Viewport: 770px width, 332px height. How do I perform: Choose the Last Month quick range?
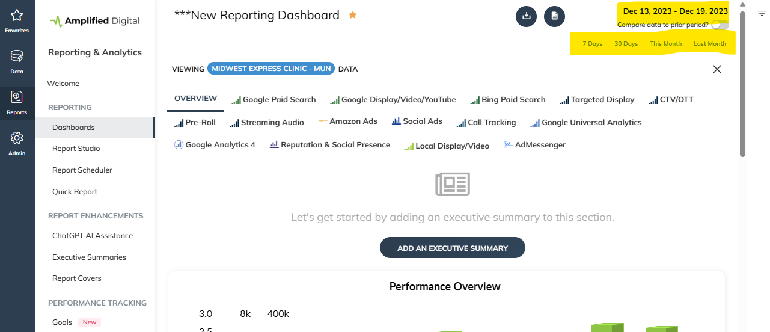click(x=709, y=44)
